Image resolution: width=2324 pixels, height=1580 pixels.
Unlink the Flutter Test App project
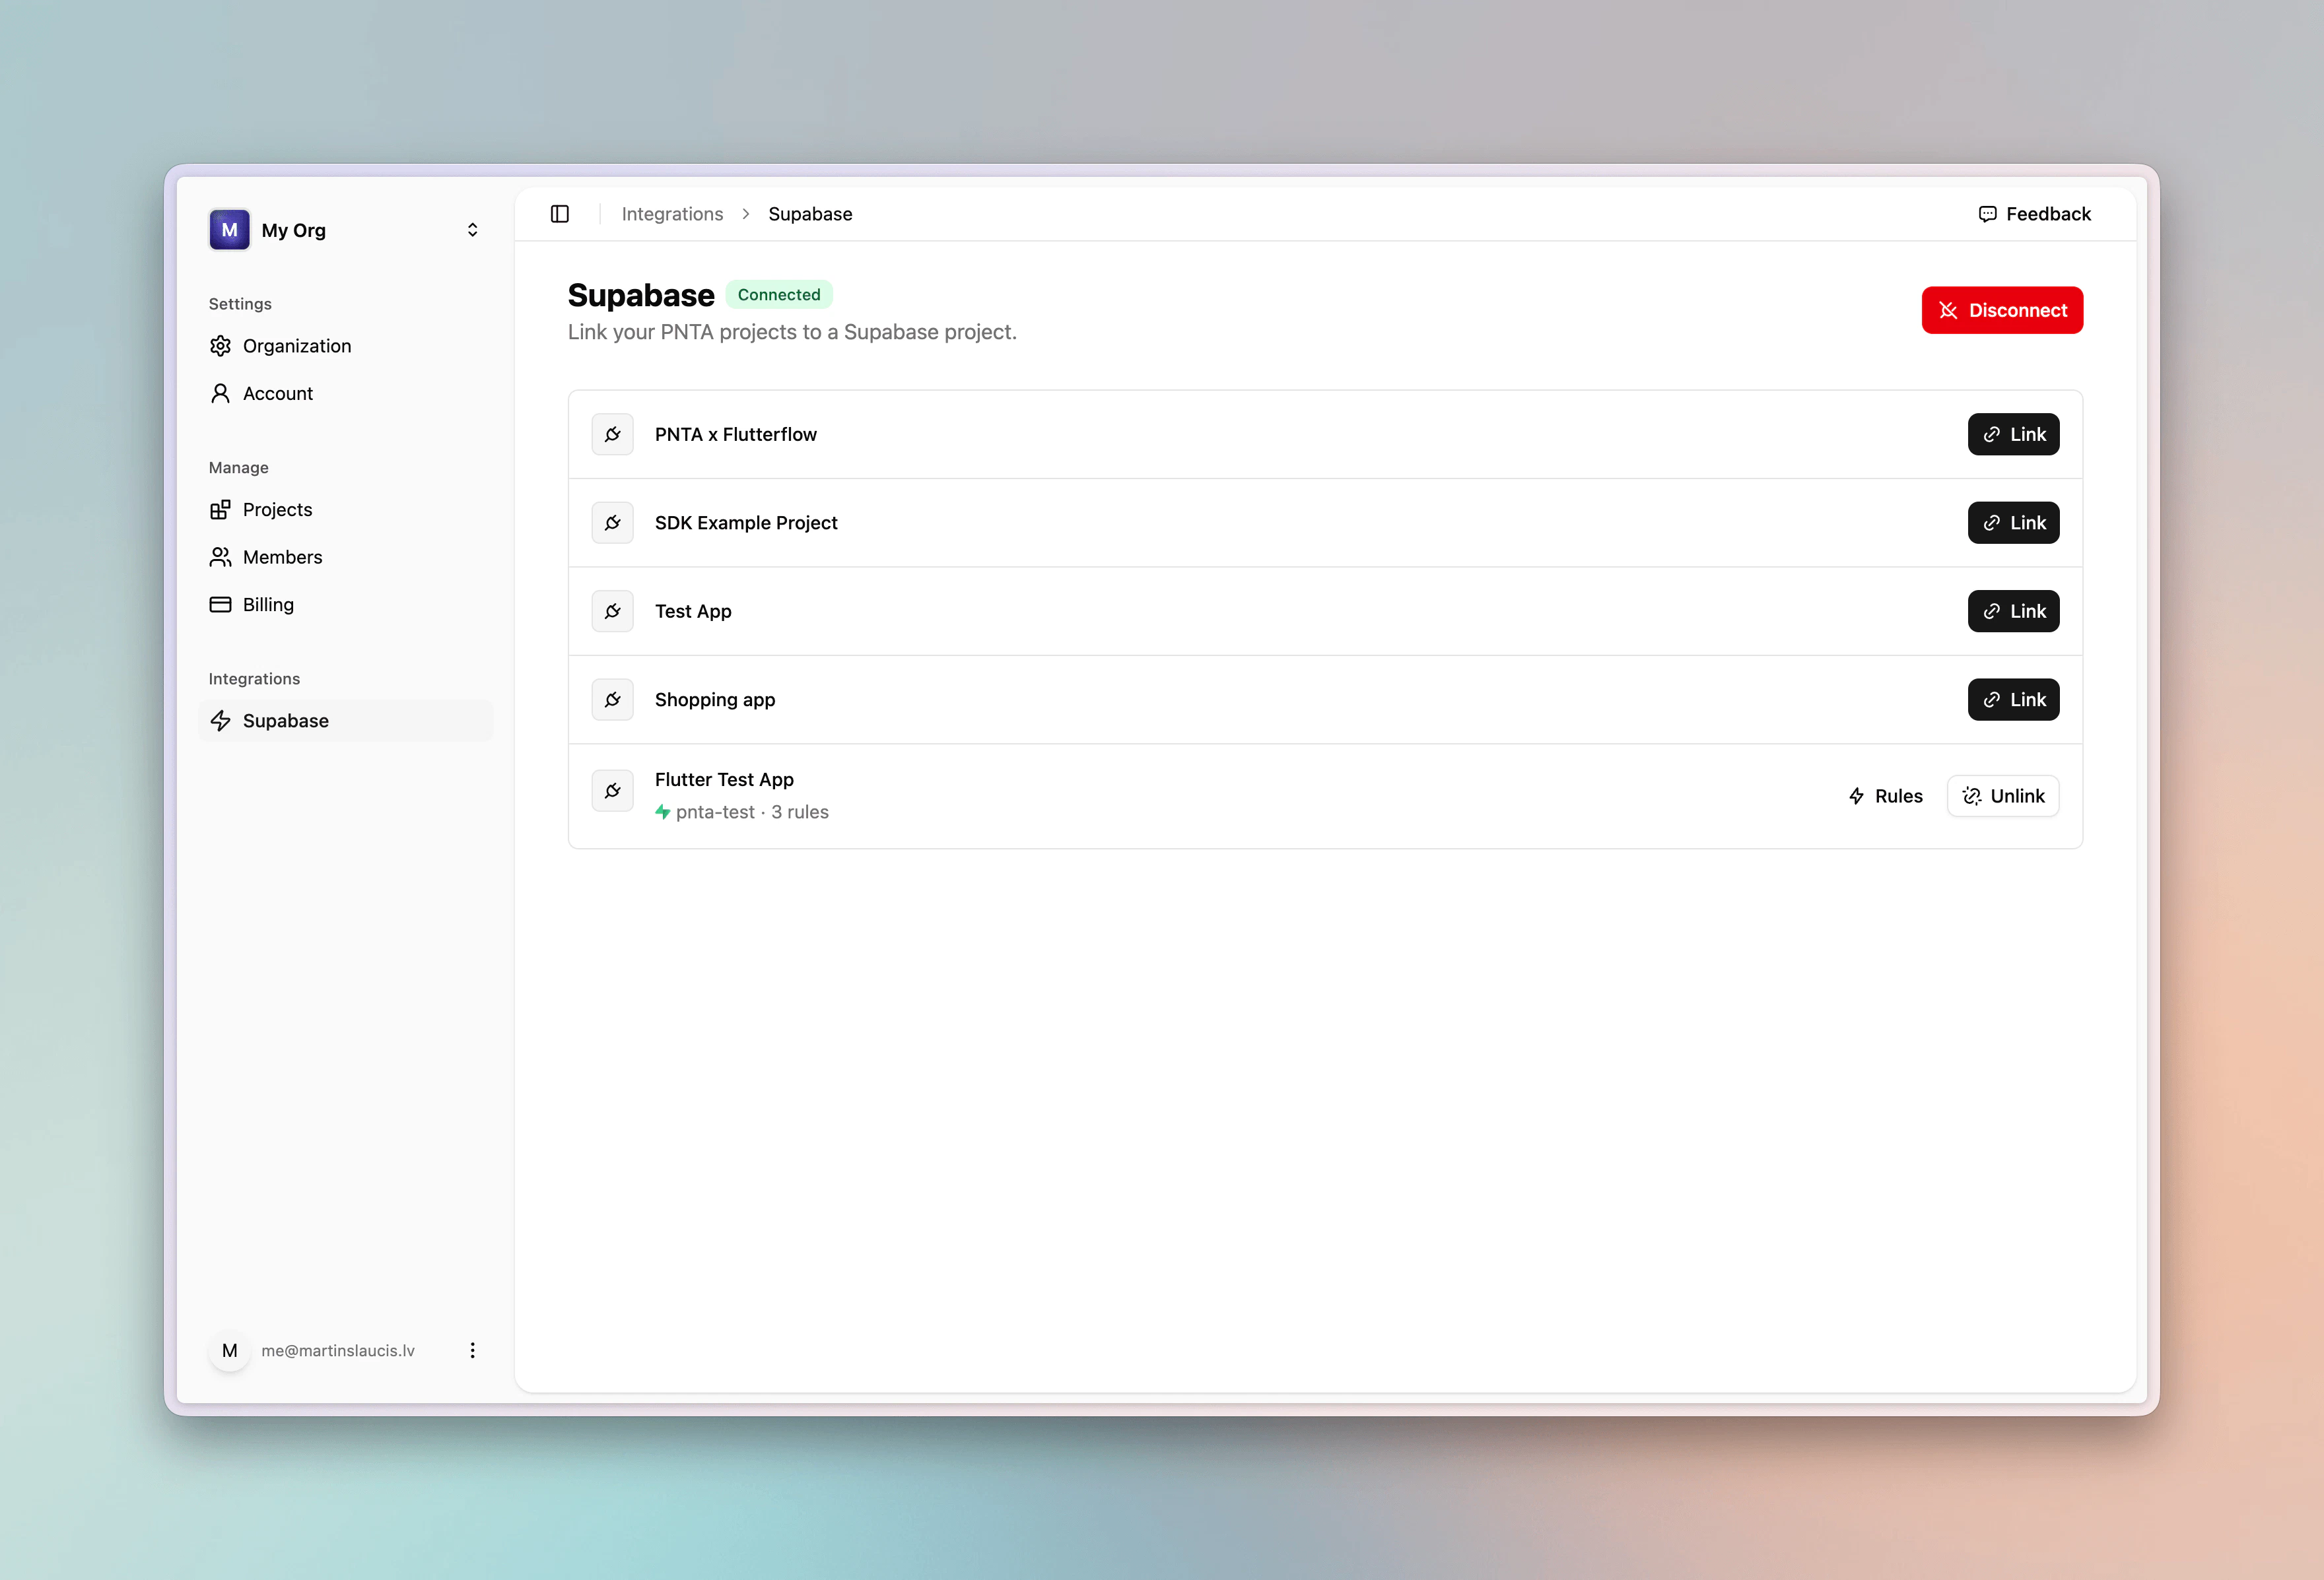coord(2003,797)
